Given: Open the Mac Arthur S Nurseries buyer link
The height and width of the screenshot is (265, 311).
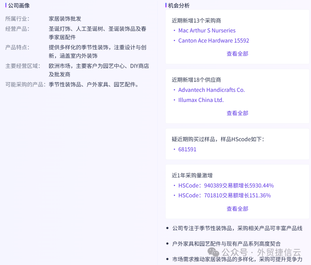Looking at the screenshot, I should click(x=206, y=30).
